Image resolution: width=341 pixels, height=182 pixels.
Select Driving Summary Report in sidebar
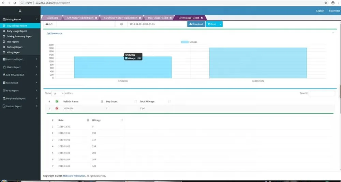point(20,36)
